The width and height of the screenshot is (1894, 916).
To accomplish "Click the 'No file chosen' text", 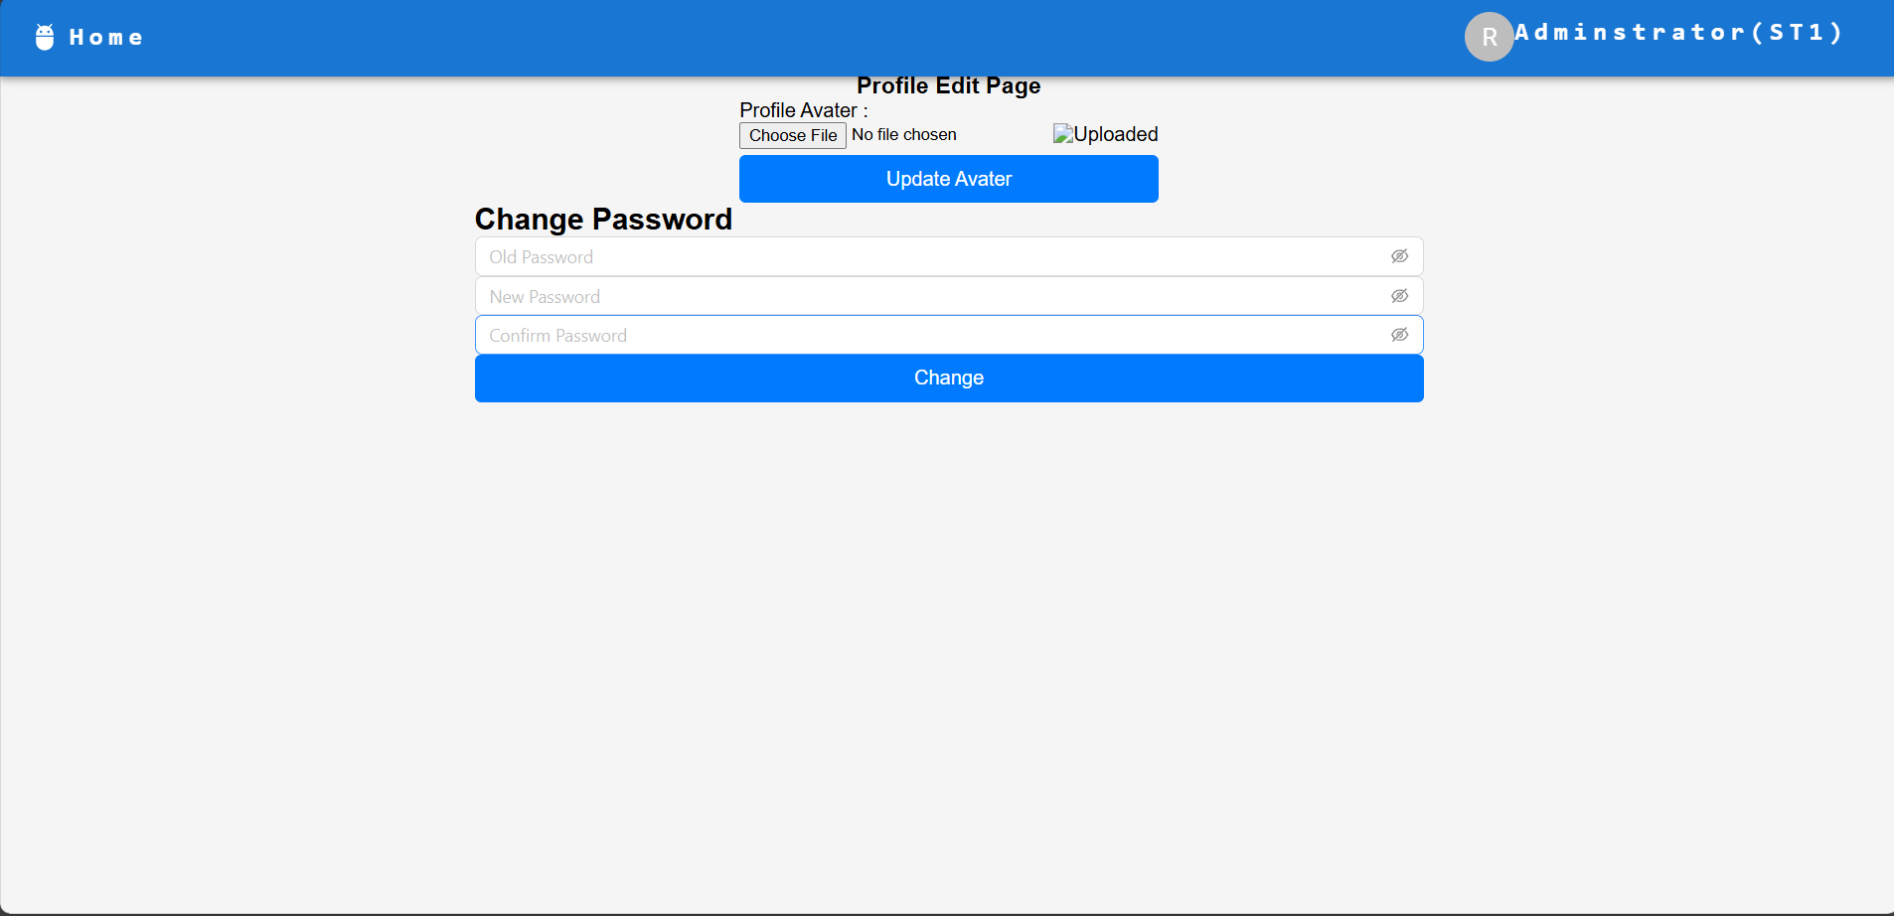I will tap(903, 135).
